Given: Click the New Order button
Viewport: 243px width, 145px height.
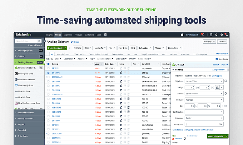Looking at the screenshot, I should pyautogui.click(x=123, y=48).
